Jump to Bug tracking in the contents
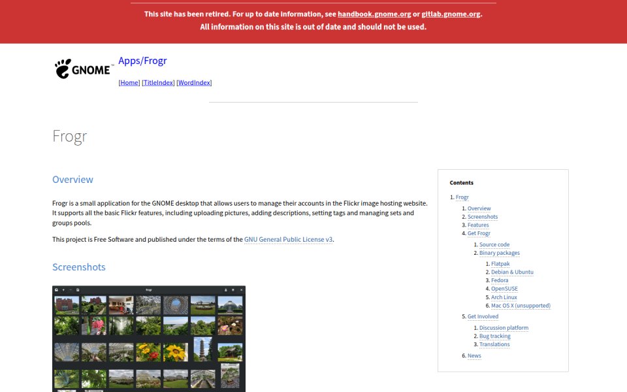The image size is (627, 392). click(495, 336)
